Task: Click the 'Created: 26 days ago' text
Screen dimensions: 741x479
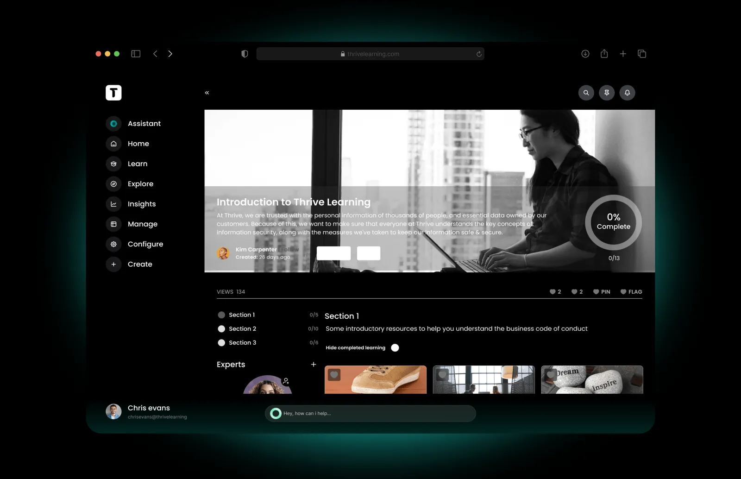Action: (x=263, y=257)
